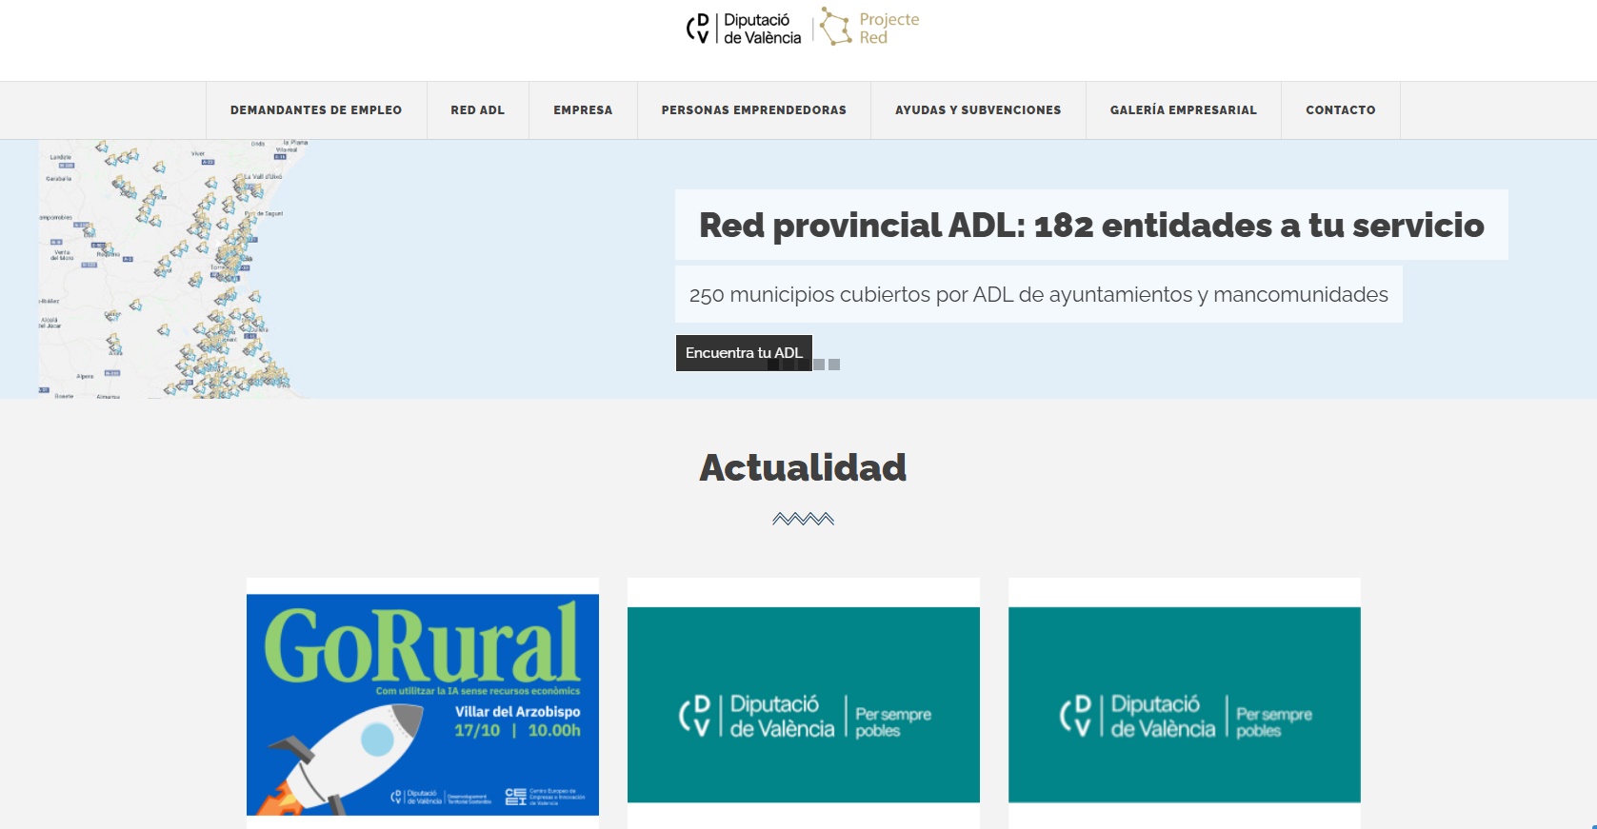
Task: Open the Red ADL menu item
Action: click(477, 110)
